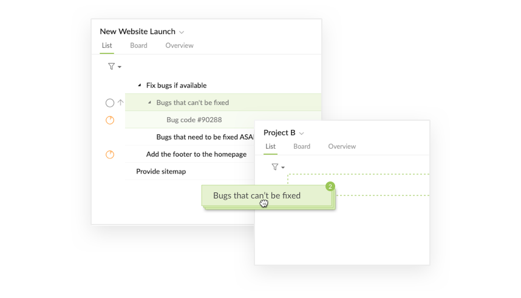Open filter dropdown arrow in Project B

283,168
